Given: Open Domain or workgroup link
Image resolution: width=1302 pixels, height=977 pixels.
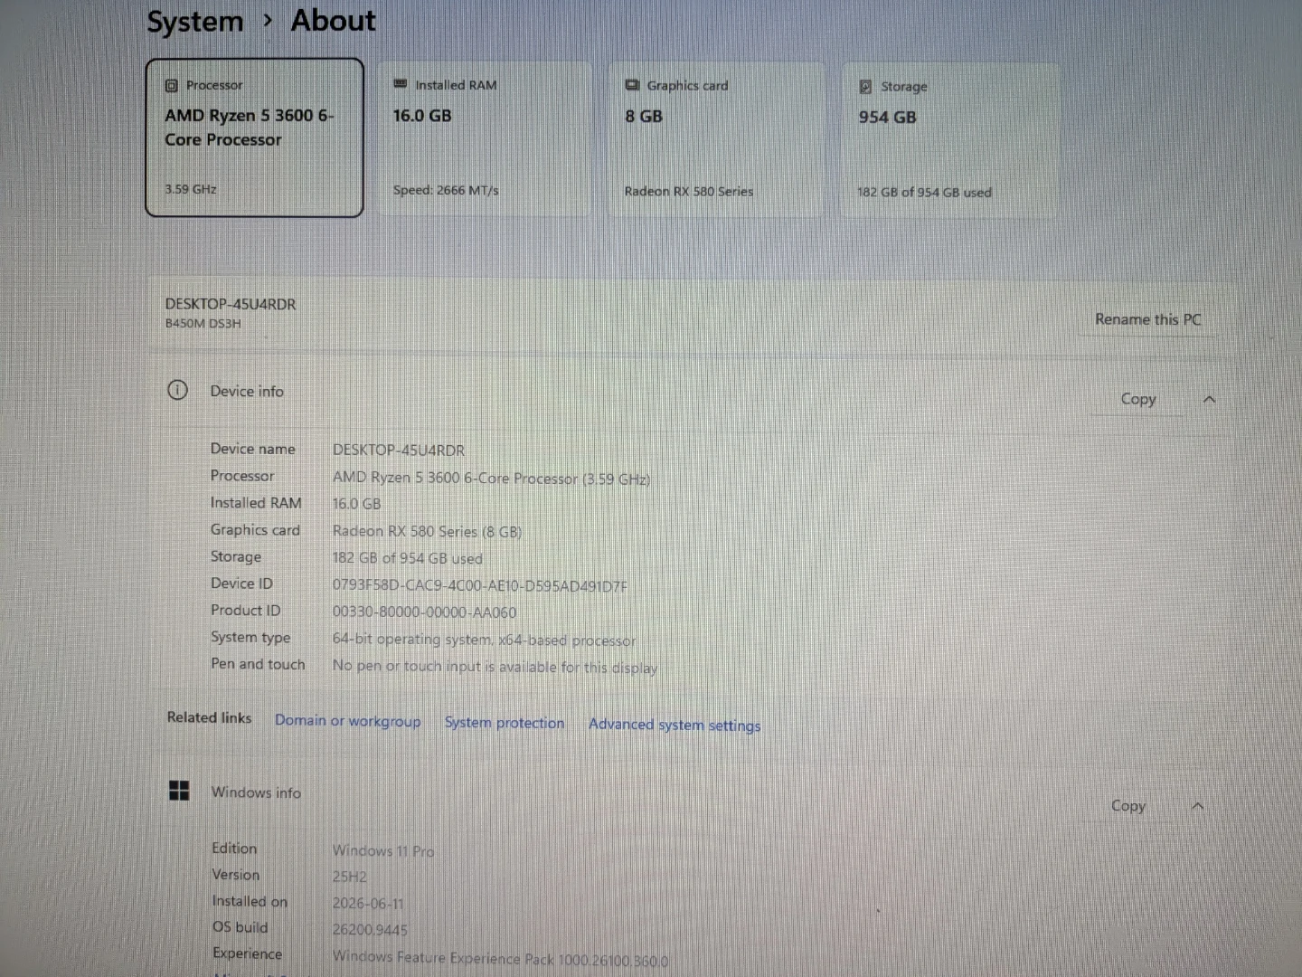Looking at the screenshot, I should (x=348, y=721).
